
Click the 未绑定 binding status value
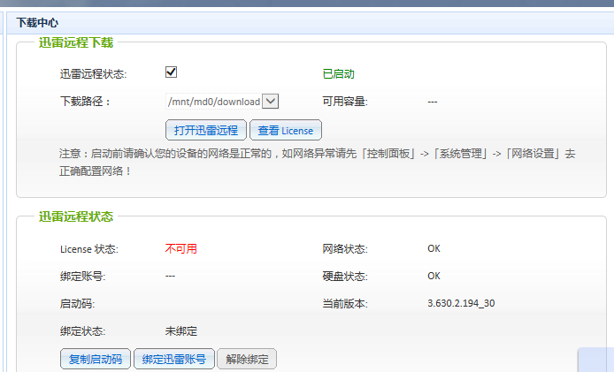(x=180, y=330)
